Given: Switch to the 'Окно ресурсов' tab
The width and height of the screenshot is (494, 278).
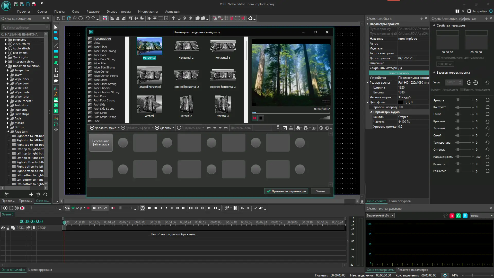Looking at the screenshot, I should click(x=400, y=201).
